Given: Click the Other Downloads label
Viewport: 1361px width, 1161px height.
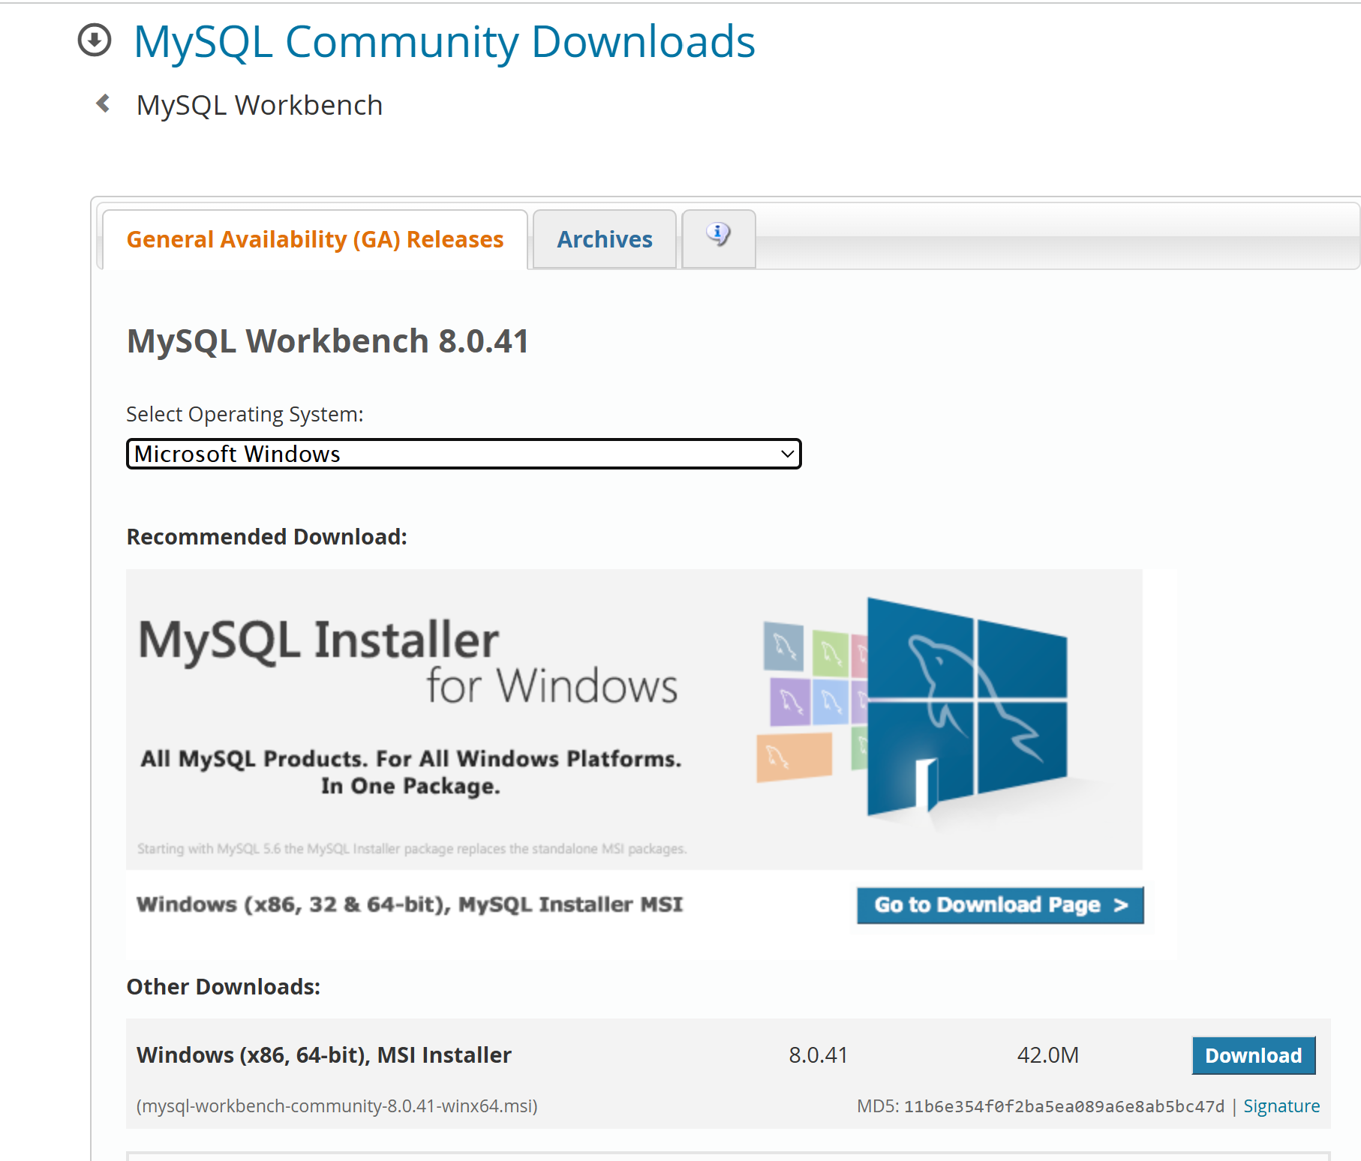Looking at the screenshot, I should pyautogui.click(x=223, y=987).
